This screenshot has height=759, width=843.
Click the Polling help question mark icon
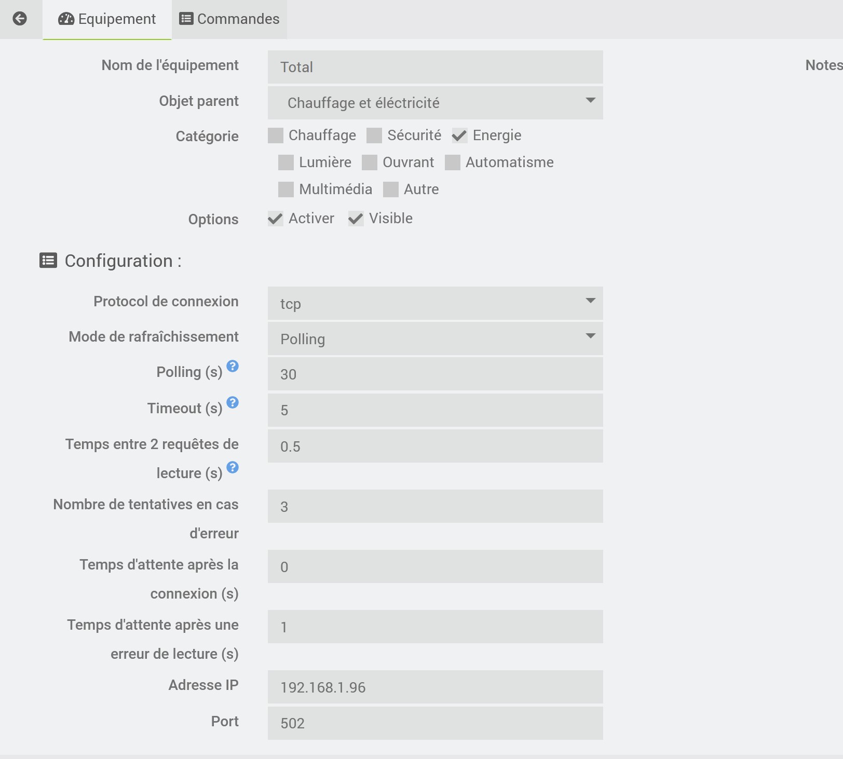pyautogui.click(x=233, y=367)
